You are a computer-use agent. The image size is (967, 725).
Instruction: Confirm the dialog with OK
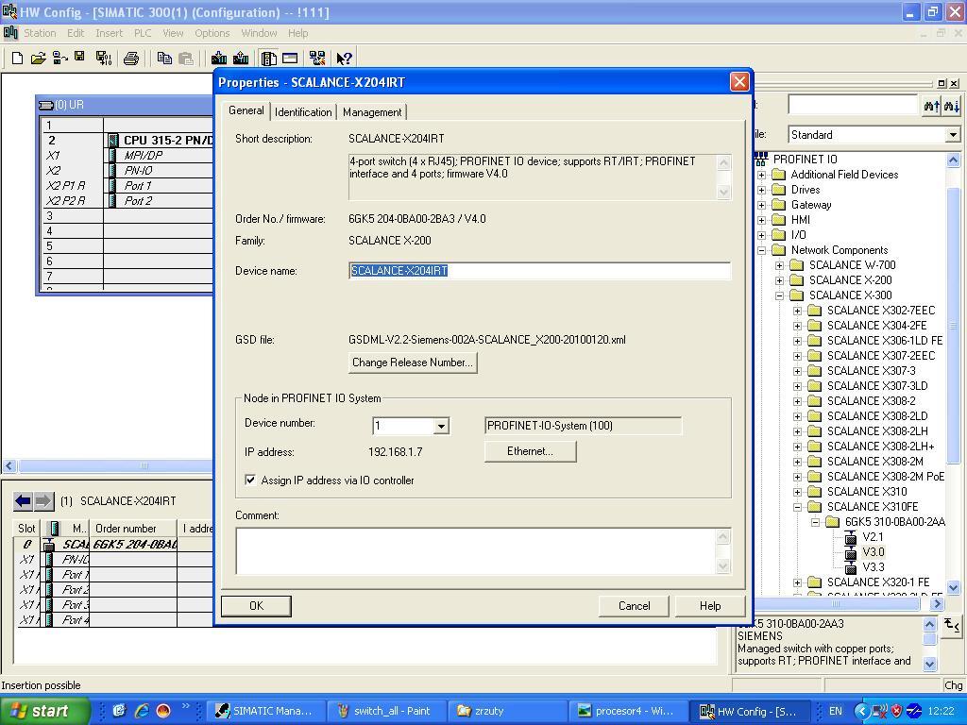[x=256, y=606]
